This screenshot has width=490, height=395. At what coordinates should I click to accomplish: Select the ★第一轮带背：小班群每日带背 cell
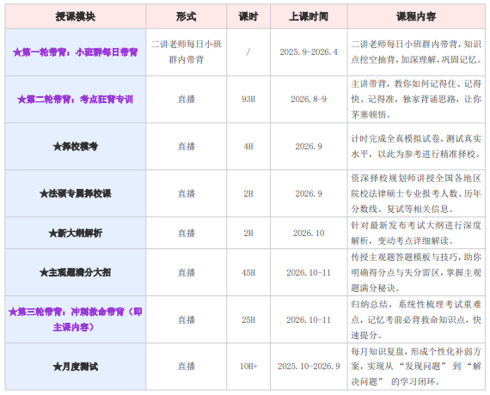76,52
